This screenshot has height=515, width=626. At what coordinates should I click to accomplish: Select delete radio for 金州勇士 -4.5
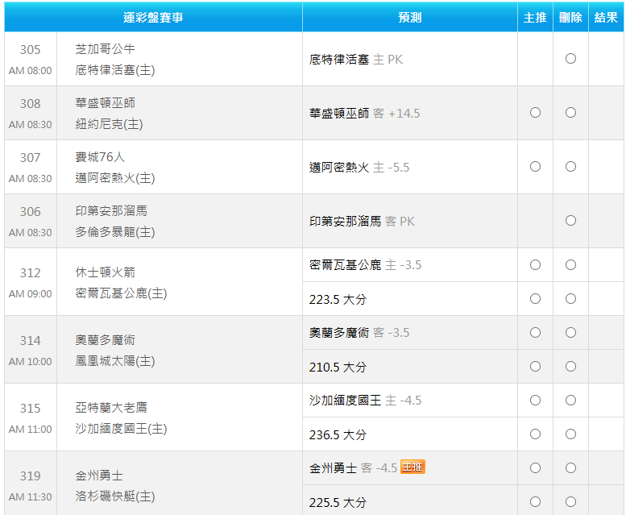point(570,468)
